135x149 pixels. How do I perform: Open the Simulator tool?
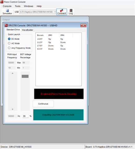7,12
